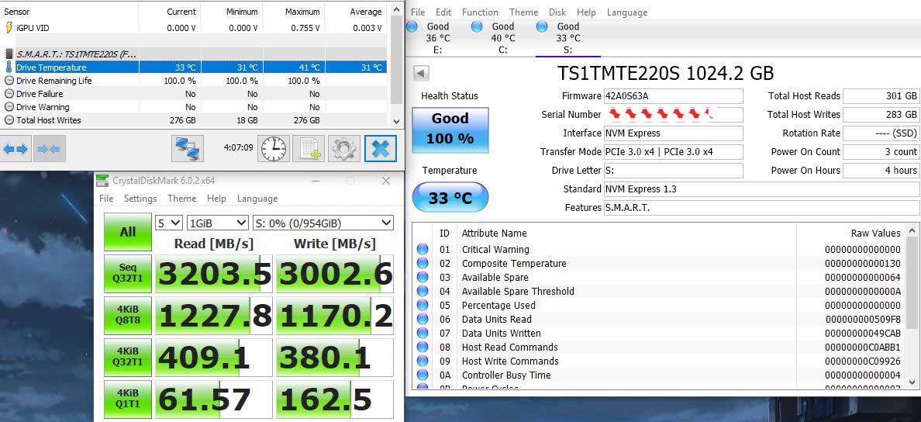Click Transfer Mode field PCIe 3.0 x4
Screen dimensions: 921x422
pyautogui.click(x=673, y=151)
